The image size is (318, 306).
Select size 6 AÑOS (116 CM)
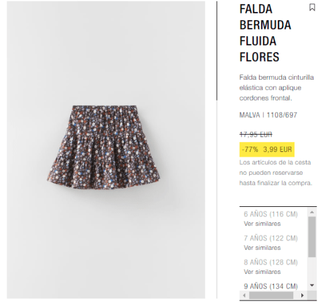pyautogui.click(x=270, y=214)
